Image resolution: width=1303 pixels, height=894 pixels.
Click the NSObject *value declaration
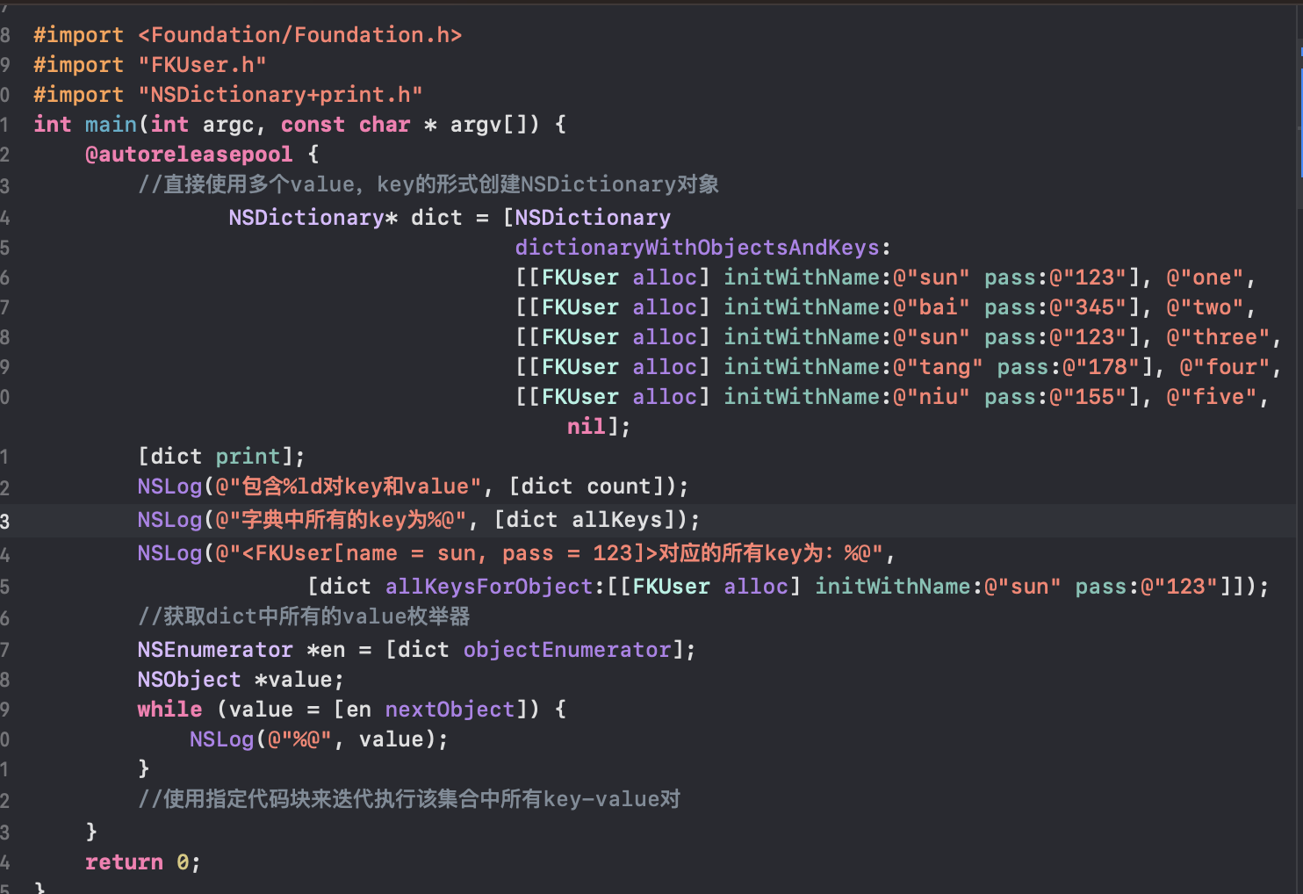point(241,680)
